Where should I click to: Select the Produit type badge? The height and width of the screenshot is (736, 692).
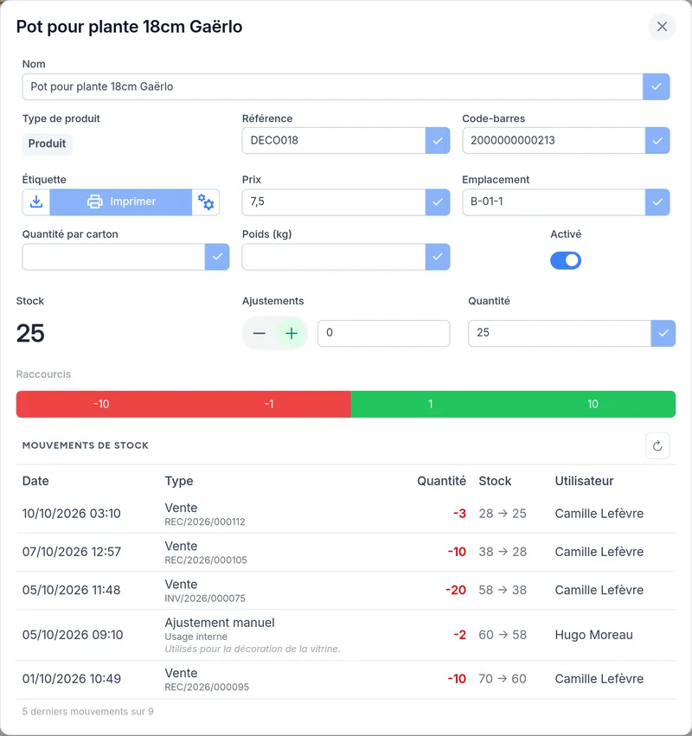47,144
